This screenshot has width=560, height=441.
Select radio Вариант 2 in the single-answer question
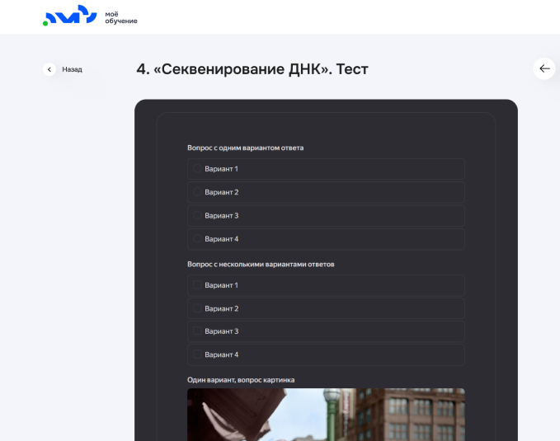197,192
